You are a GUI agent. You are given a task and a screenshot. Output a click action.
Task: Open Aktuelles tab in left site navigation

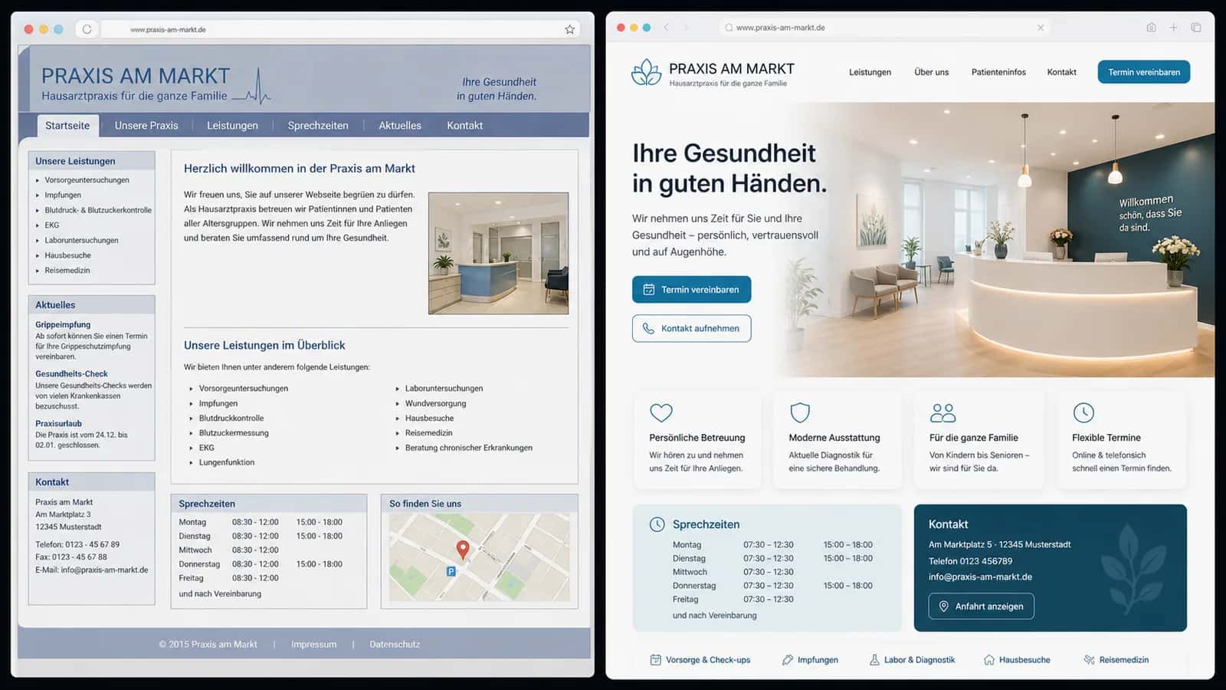point(400,126)
